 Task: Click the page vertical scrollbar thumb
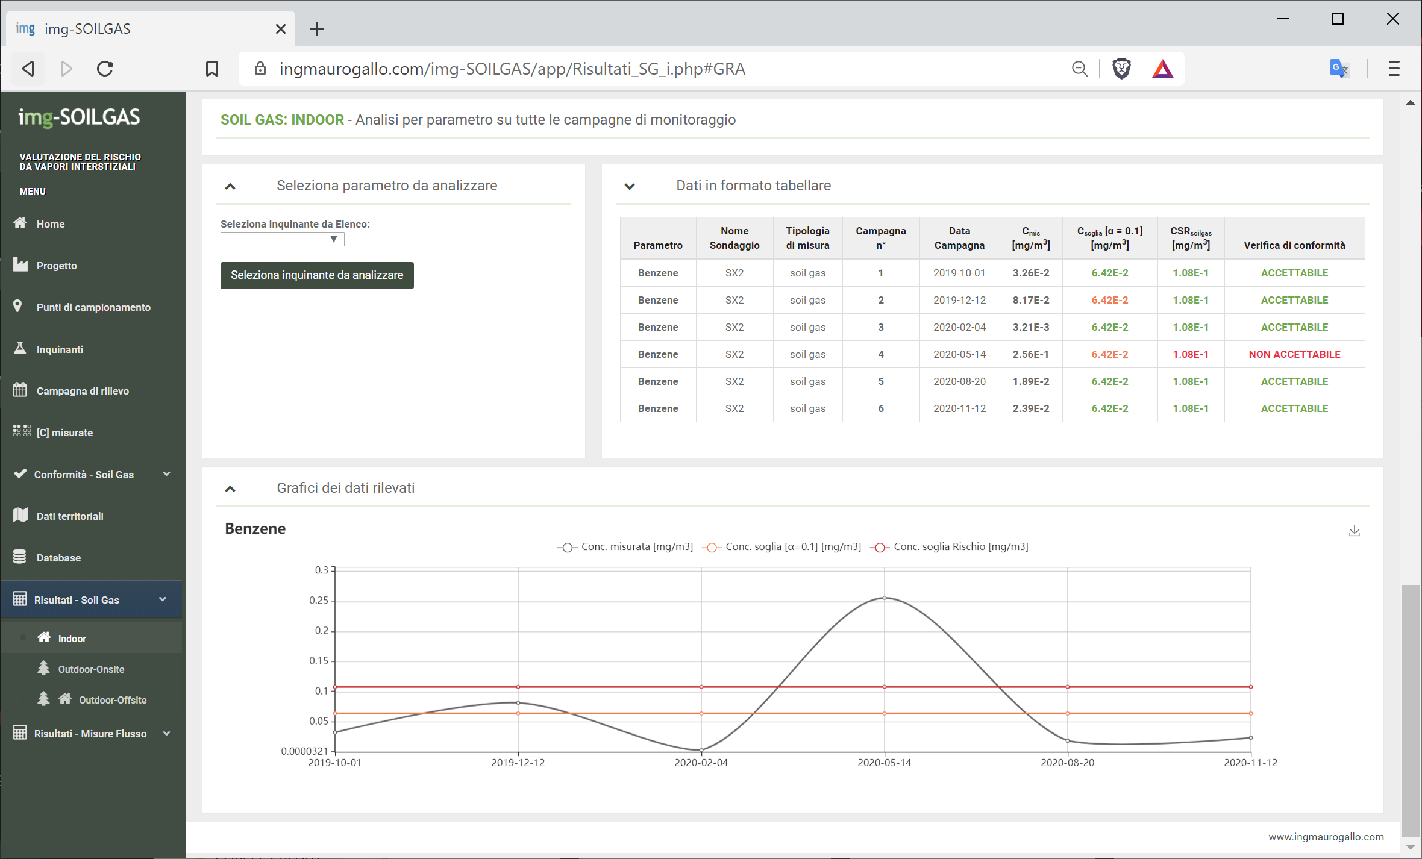(x=1411, y=710)
